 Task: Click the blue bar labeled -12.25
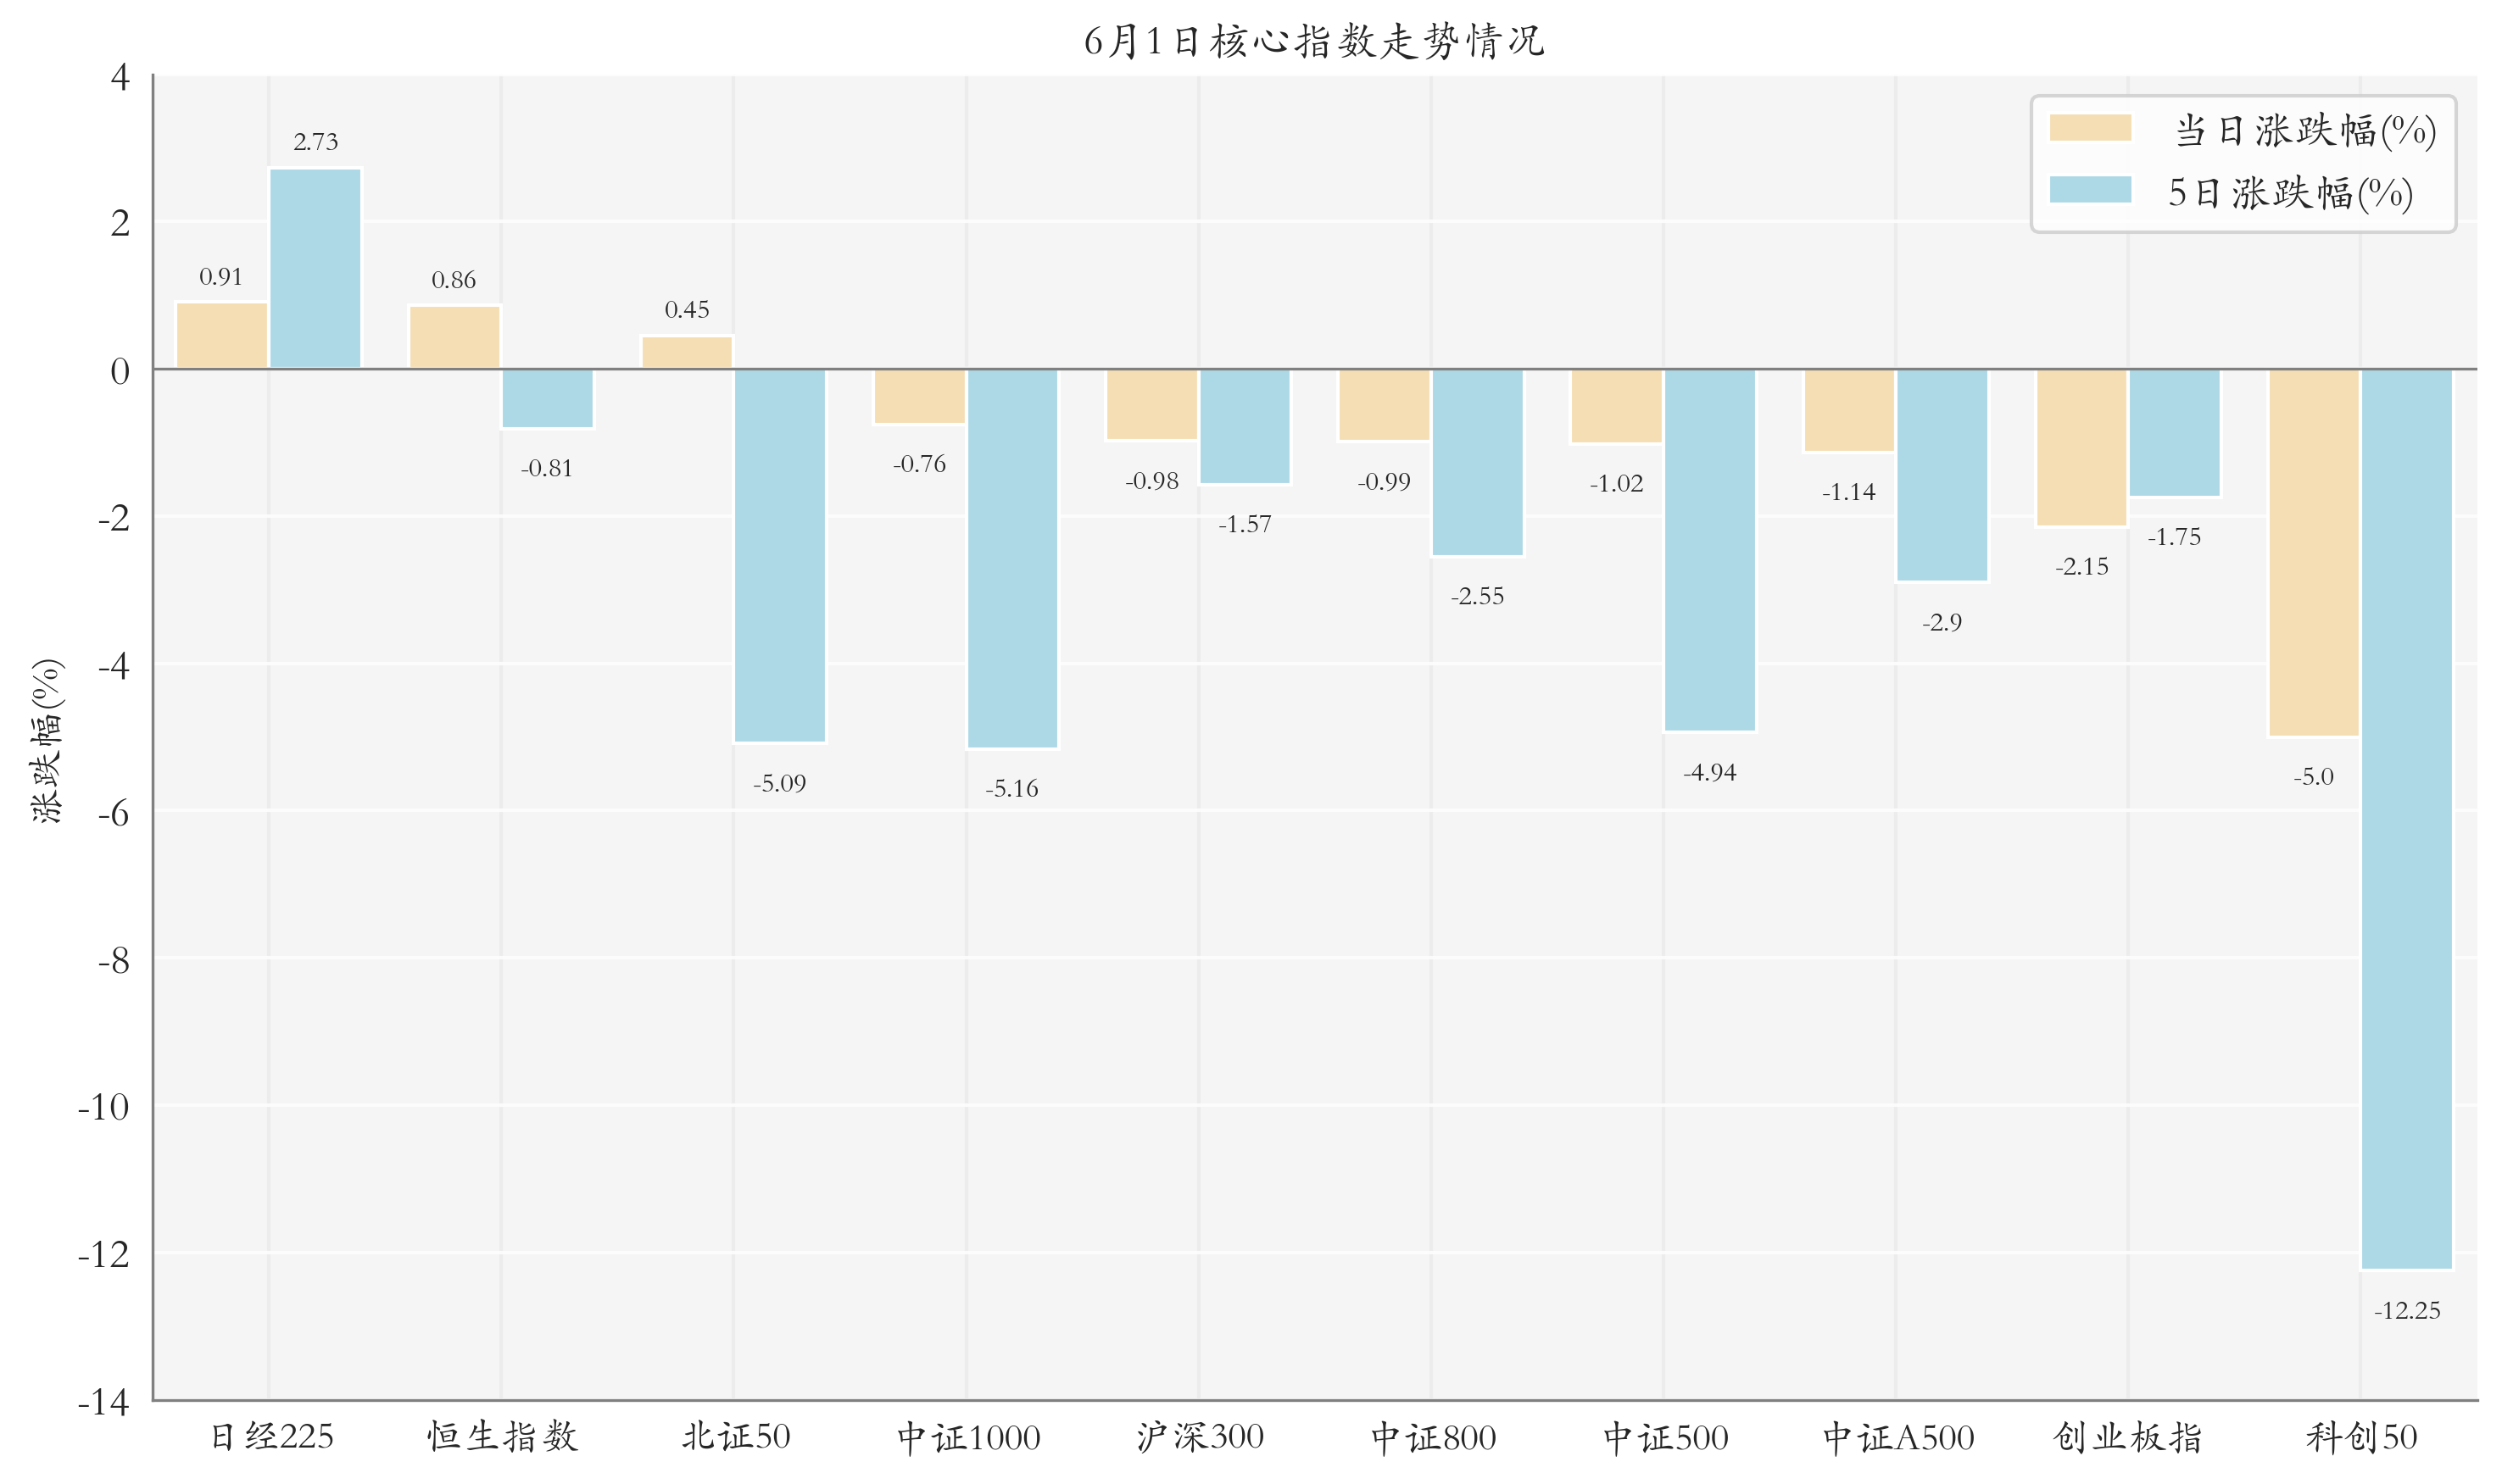tap(2407, 820)
